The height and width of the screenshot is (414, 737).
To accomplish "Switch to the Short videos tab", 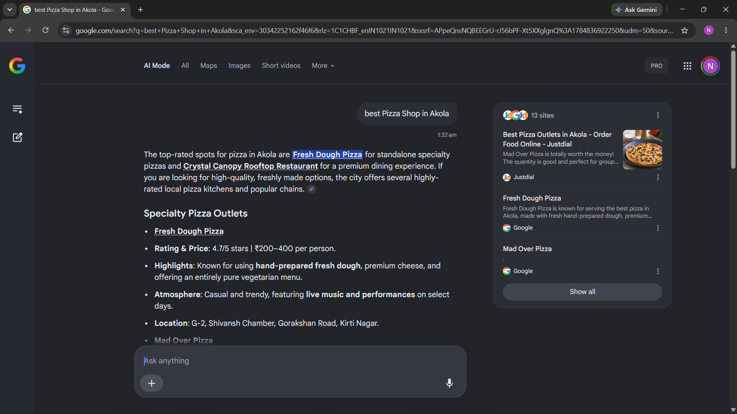I will tap(281, 66).
